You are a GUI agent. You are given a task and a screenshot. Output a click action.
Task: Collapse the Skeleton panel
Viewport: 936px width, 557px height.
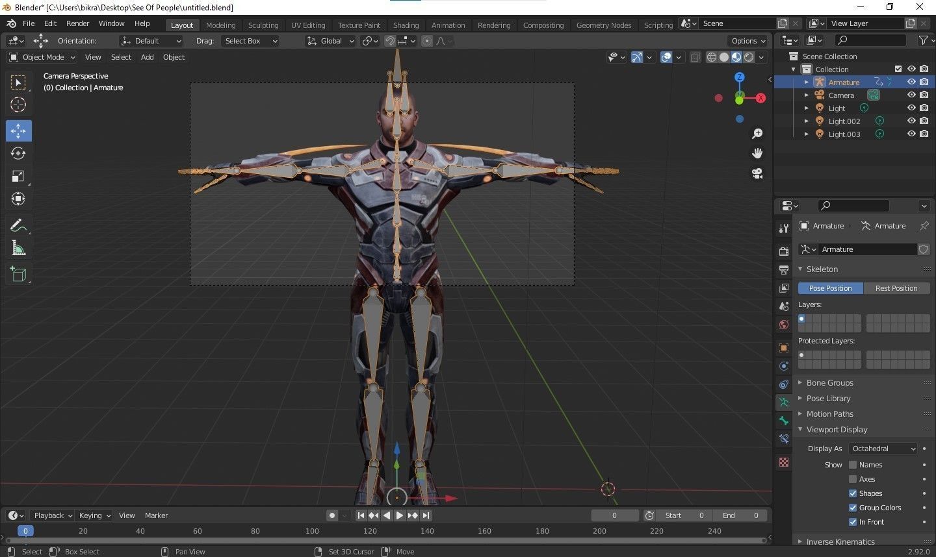pos(822,269)
